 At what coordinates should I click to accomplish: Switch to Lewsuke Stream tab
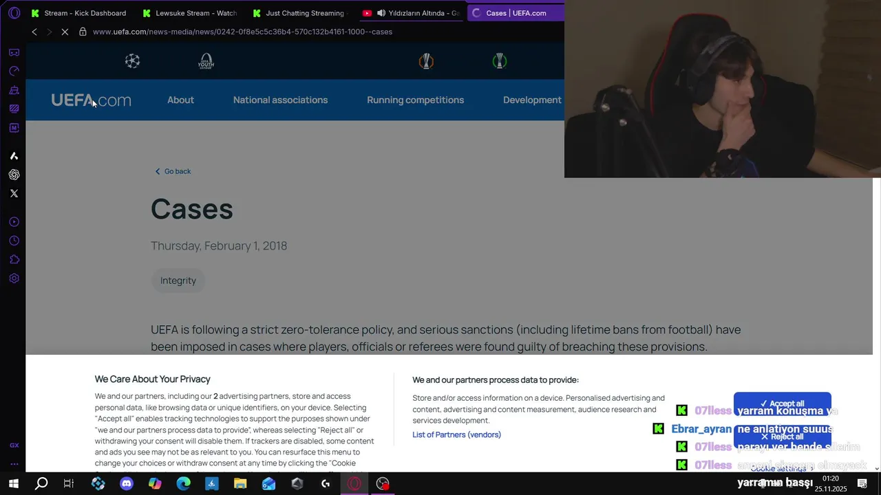tap(190, 13)
